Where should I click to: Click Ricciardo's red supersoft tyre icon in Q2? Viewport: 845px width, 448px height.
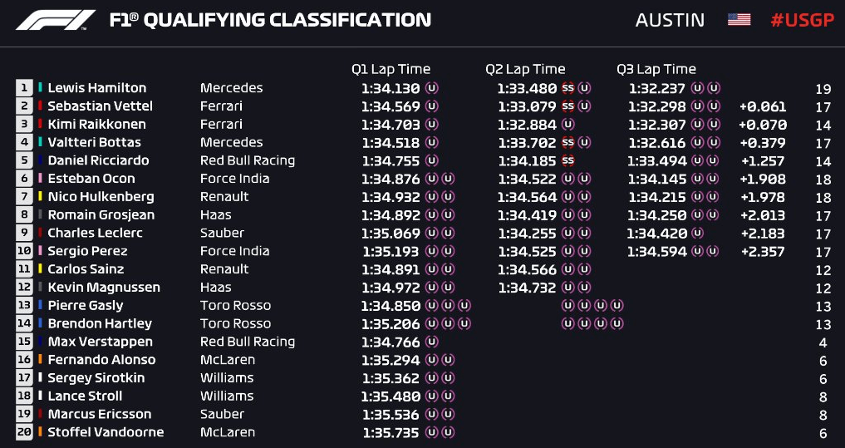pos(568,160)
